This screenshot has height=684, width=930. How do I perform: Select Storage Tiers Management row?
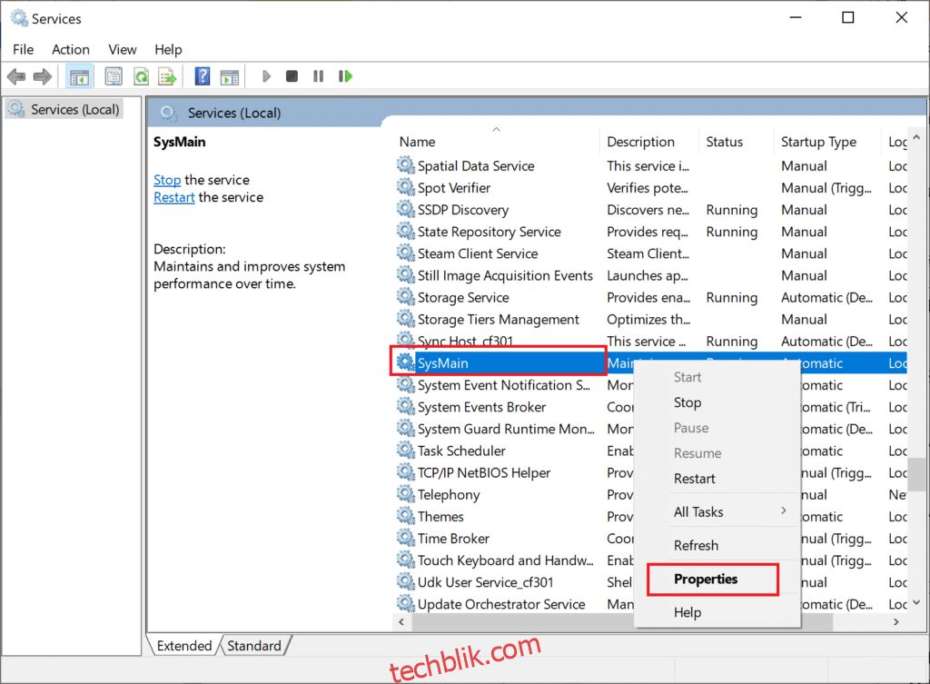point(650,319)
